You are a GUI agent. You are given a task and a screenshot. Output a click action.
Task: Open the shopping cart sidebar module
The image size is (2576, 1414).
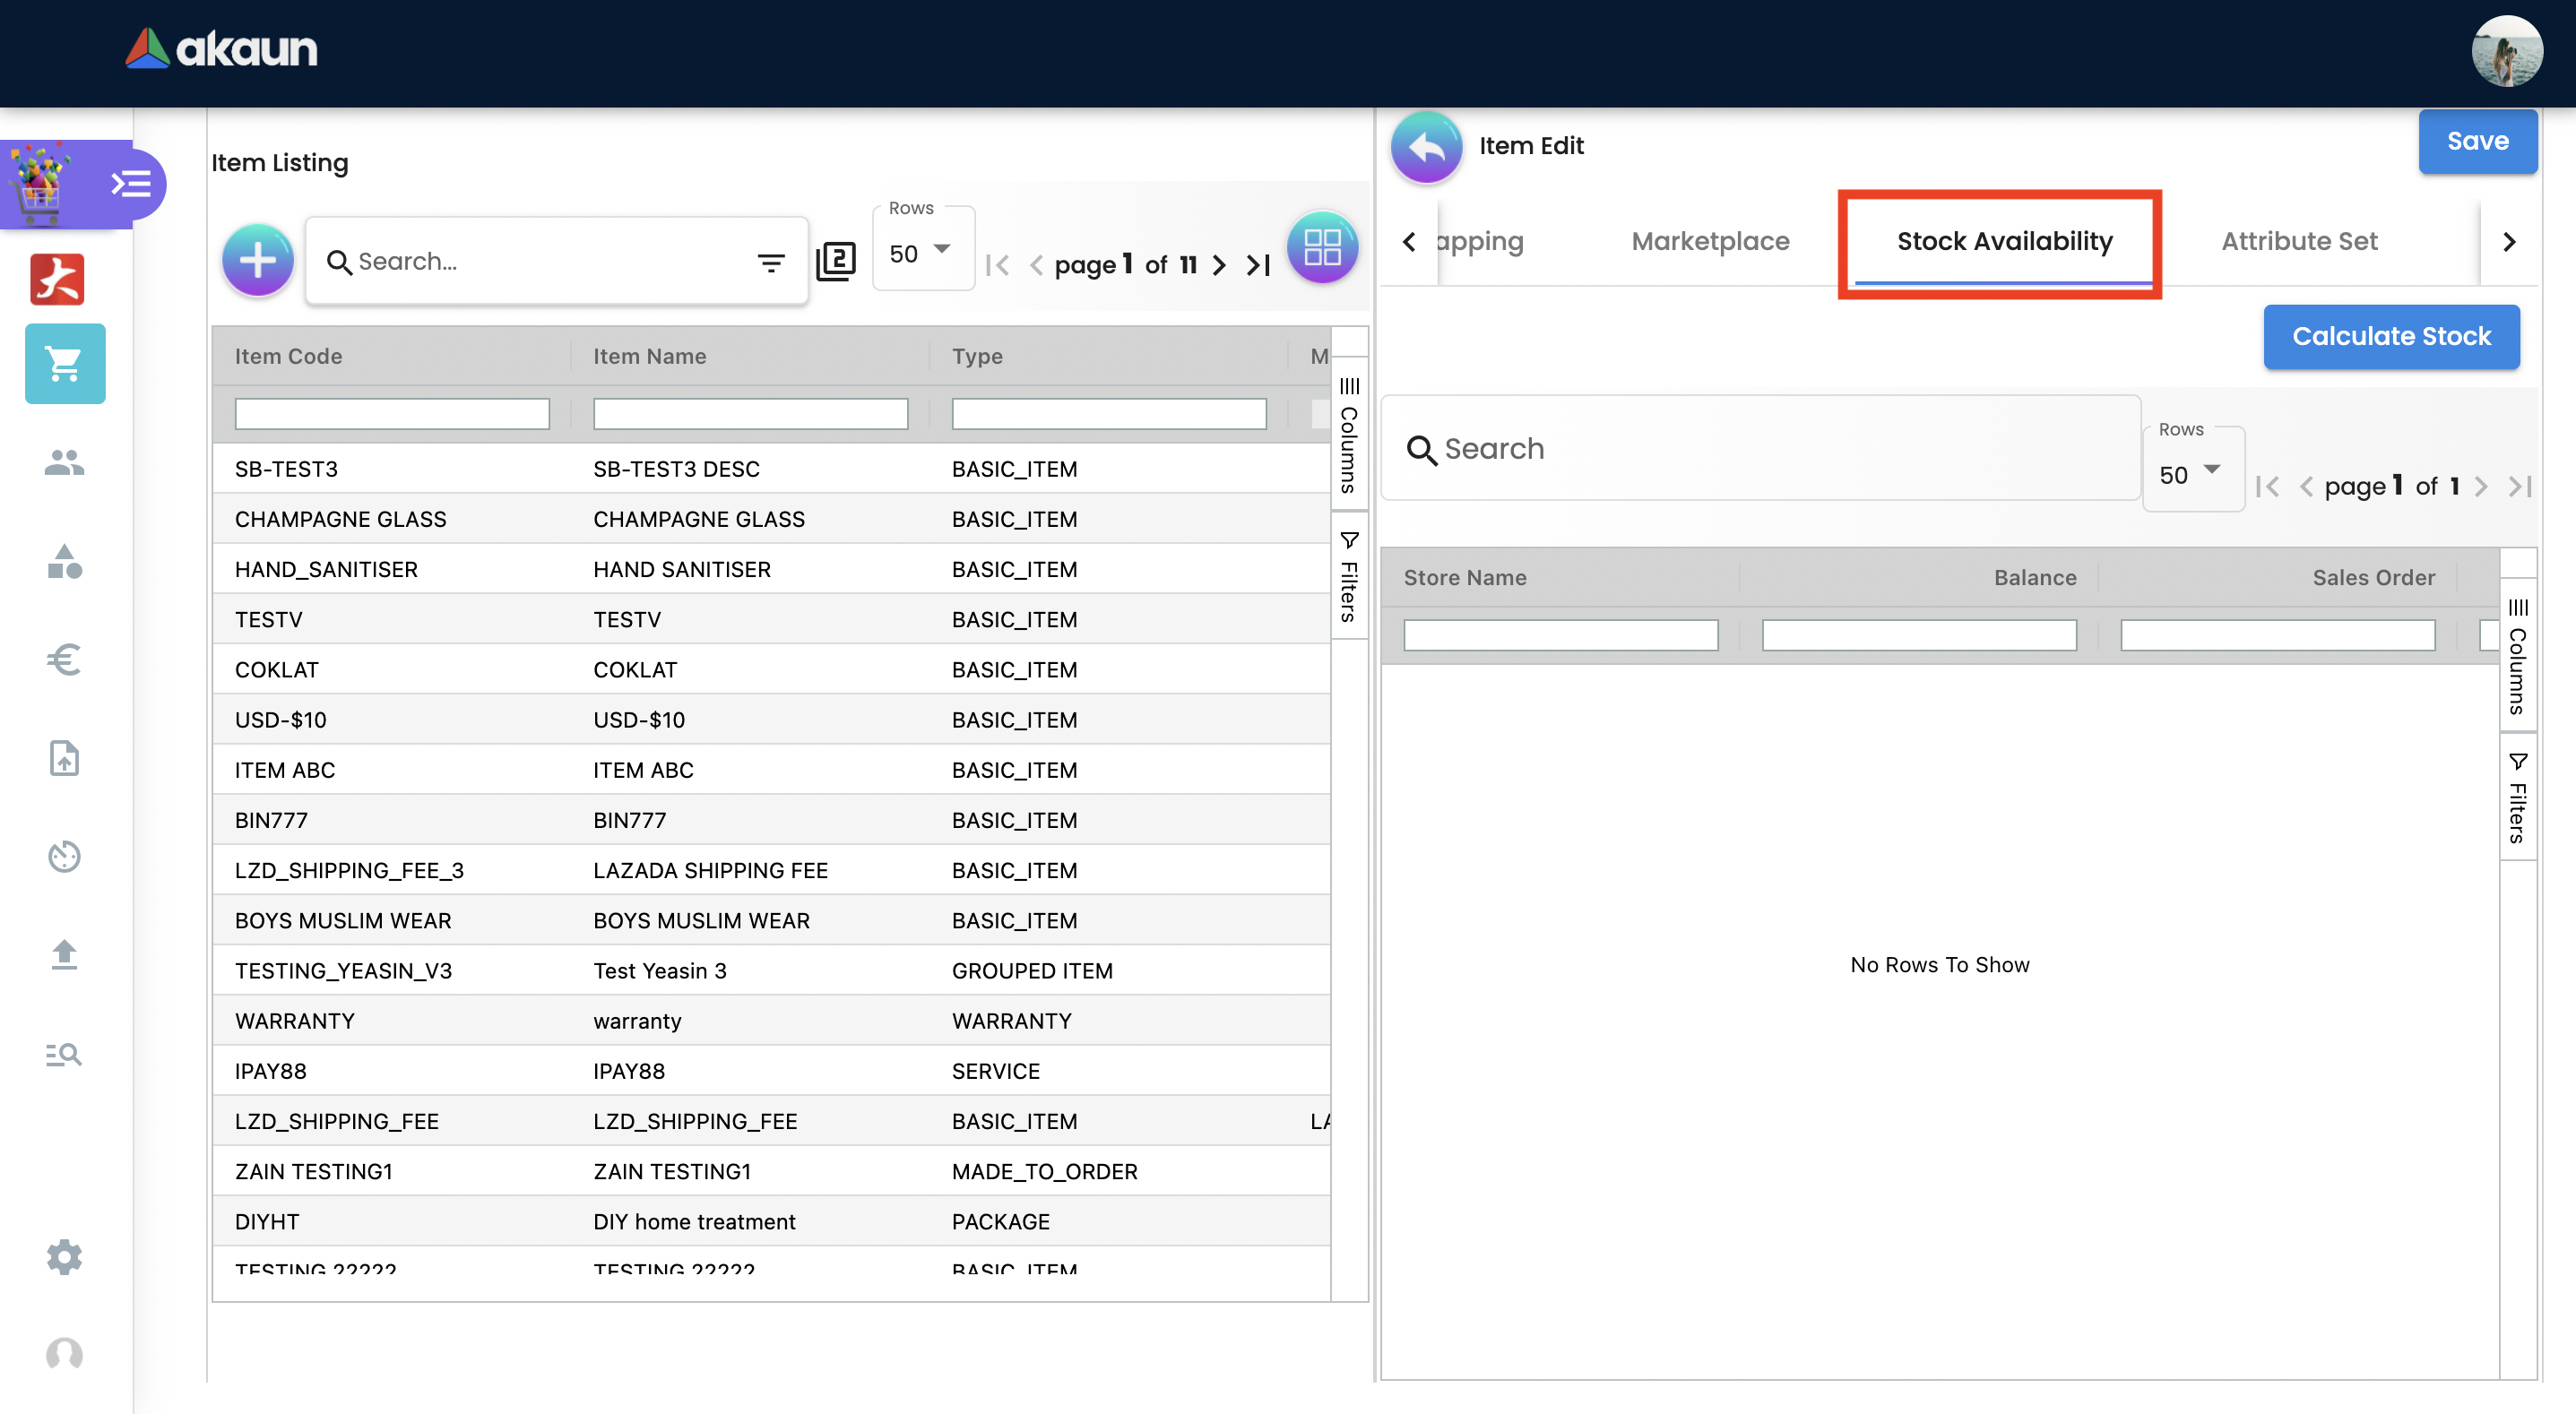65,364
